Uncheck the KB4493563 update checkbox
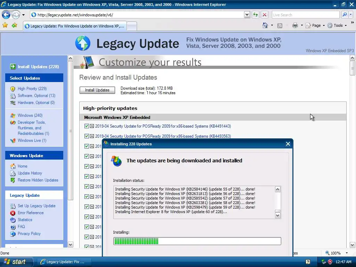 [x=87, y=136]
